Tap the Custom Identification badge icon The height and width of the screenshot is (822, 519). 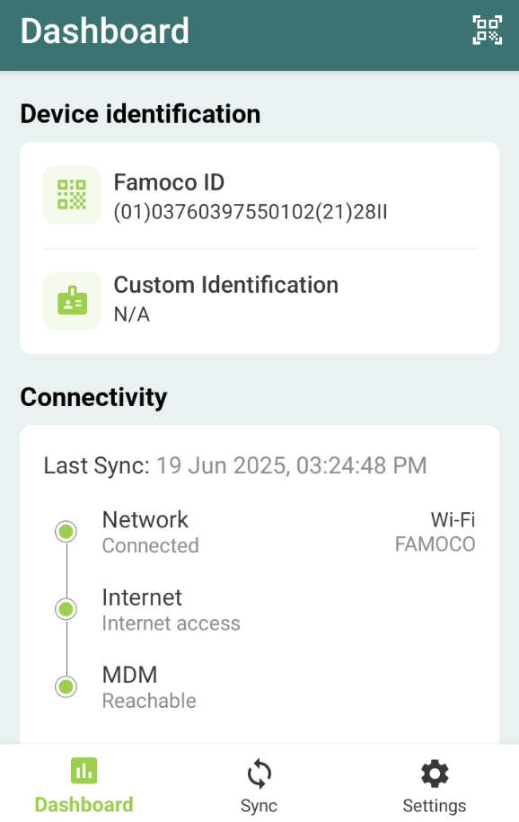[72, 301]
